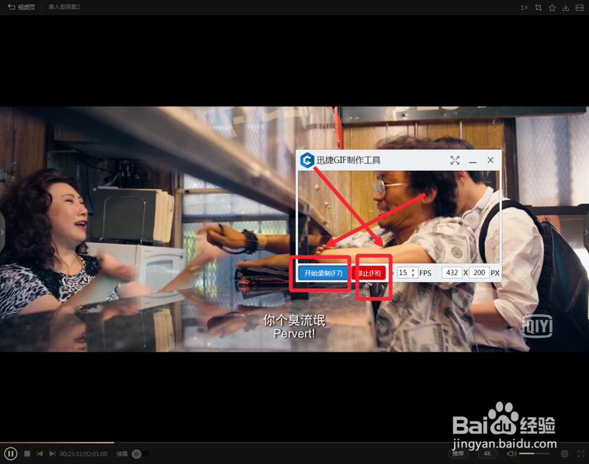This screenshot has height=464, width=589.
Task: Click the 迅捷GIF制作工具 logo icon
Action: pyautogui.click(x=307, y=160)
